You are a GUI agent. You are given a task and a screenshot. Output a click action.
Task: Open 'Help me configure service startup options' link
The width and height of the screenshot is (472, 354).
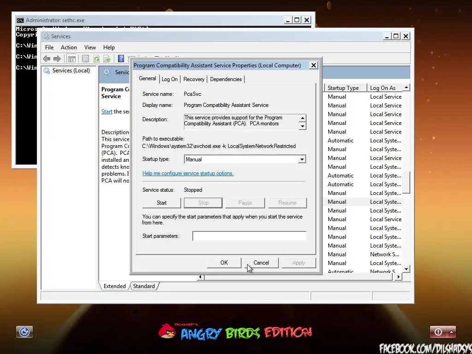[188, 173]
